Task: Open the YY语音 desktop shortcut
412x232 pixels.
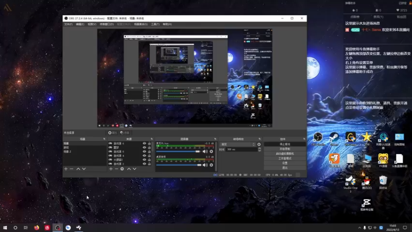Action: (x=383, y=160)
